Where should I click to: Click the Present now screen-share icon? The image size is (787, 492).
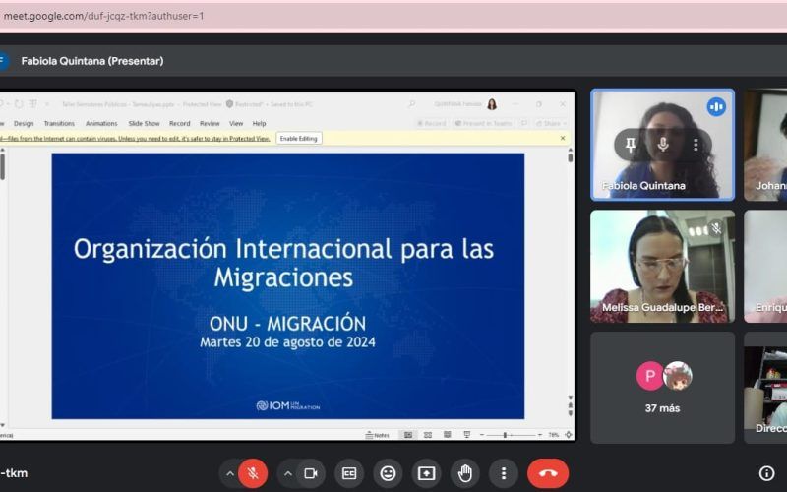(x=426, y=473)
